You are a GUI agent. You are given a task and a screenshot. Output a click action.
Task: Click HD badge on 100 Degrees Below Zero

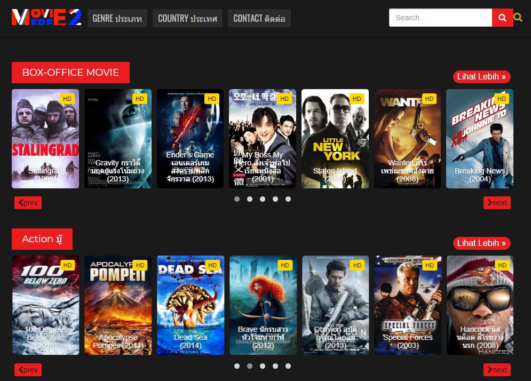coord(68,265)
